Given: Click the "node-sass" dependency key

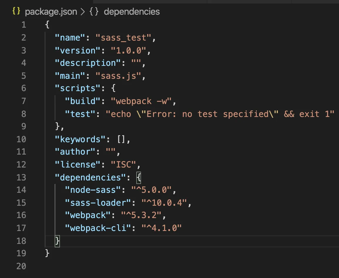Looking at the screenshot, I should point(93,190).
